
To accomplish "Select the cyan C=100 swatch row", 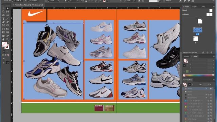I will coord(198,101).
